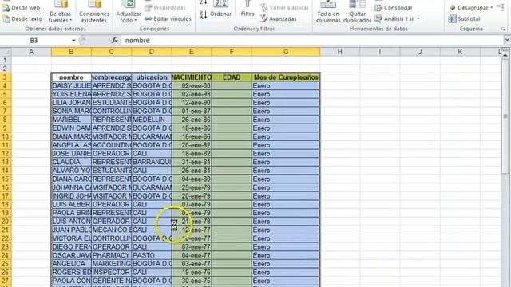This screenshot has height=287, width=511.
Task: Click the Consolidar button
Action: pyautogui.click(x=394, y=8)
